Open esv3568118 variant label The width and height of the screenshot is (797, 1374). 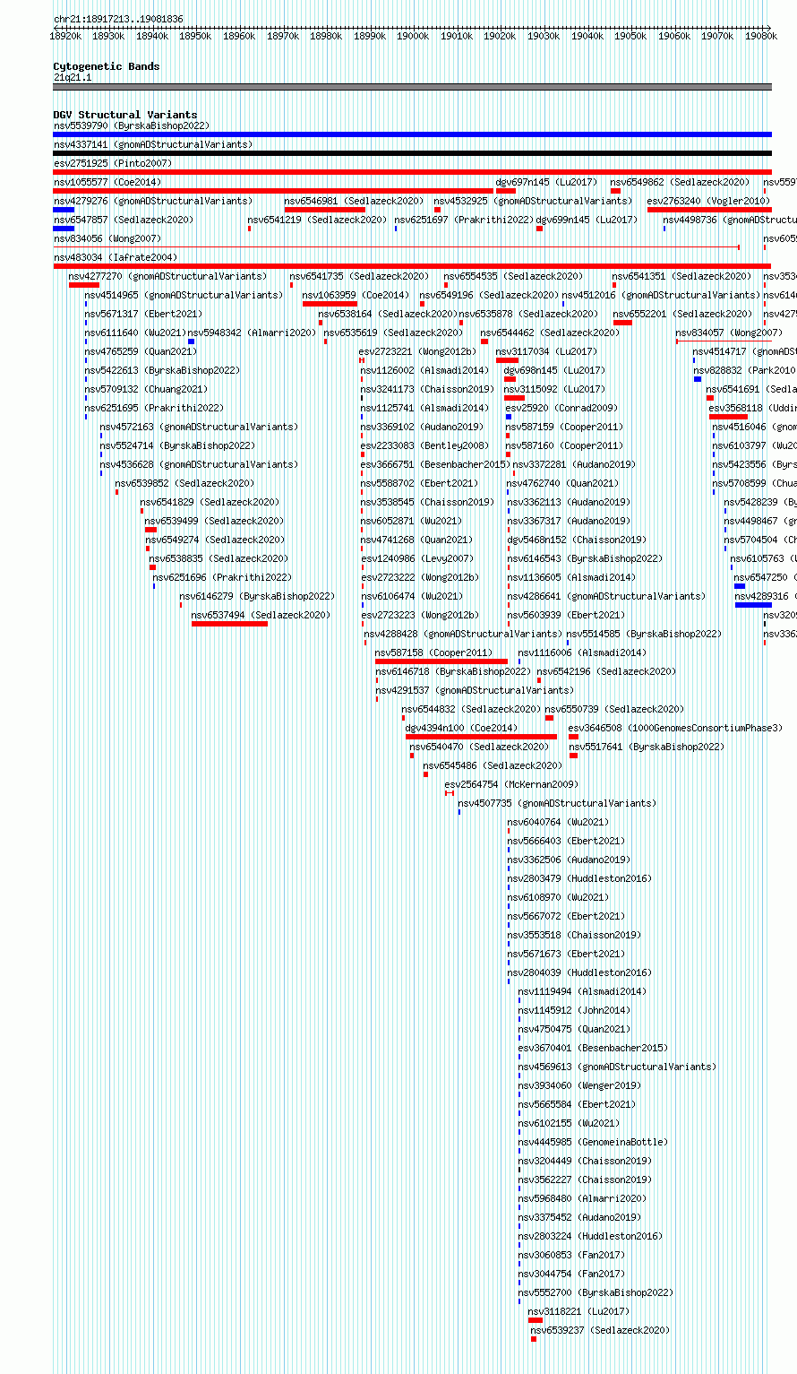751,408
